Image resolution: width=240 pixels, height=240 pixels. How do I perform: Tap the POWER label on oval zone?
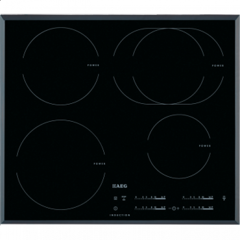pos(218,66)
